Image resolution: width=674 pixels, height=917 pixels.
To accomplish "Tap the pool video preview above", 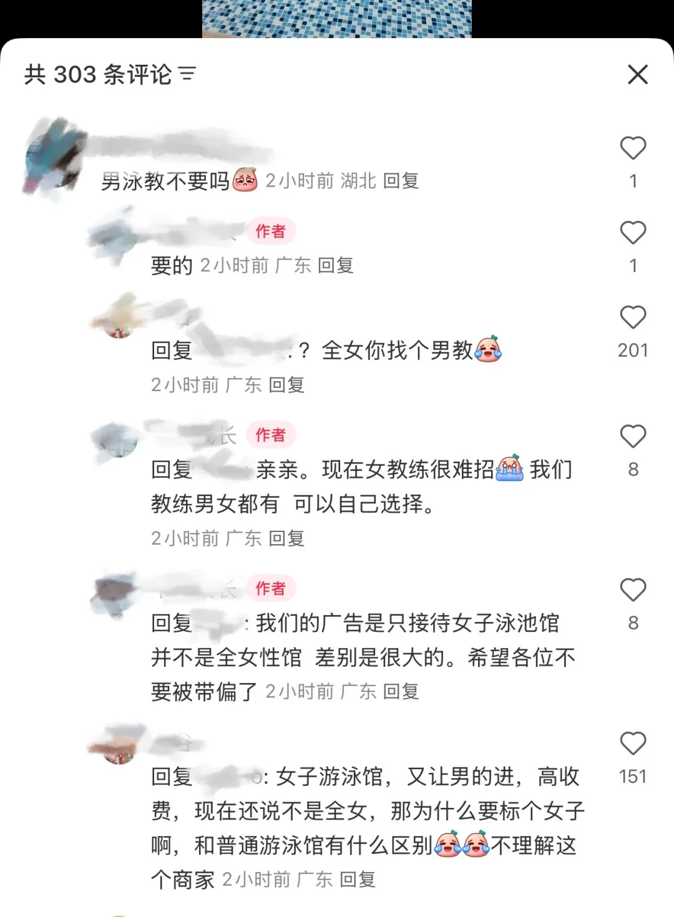I will coord(337,19).
